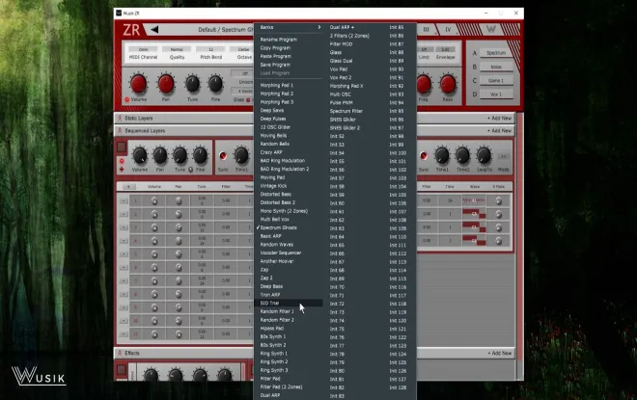Switch to the III page tab

(427, 29)
